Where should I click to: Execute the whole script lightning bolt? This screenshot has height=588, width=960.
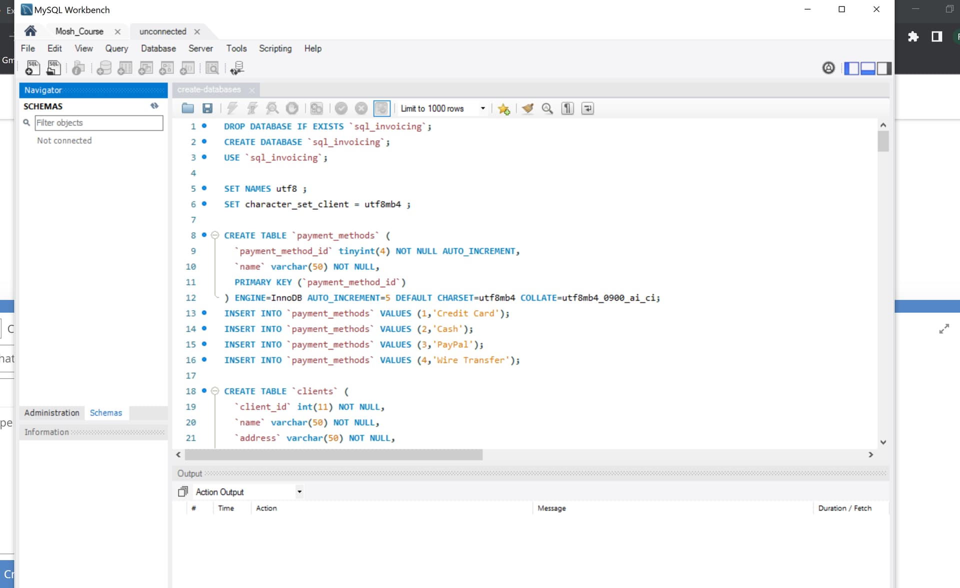pyautogui.click(x=232, y=108)
